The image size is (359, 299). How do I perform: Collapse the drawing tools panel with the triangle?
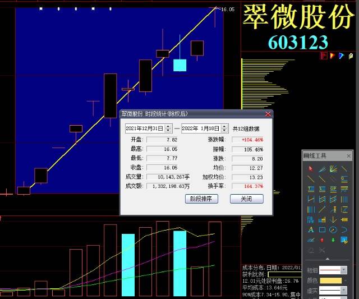coord(328,259)
